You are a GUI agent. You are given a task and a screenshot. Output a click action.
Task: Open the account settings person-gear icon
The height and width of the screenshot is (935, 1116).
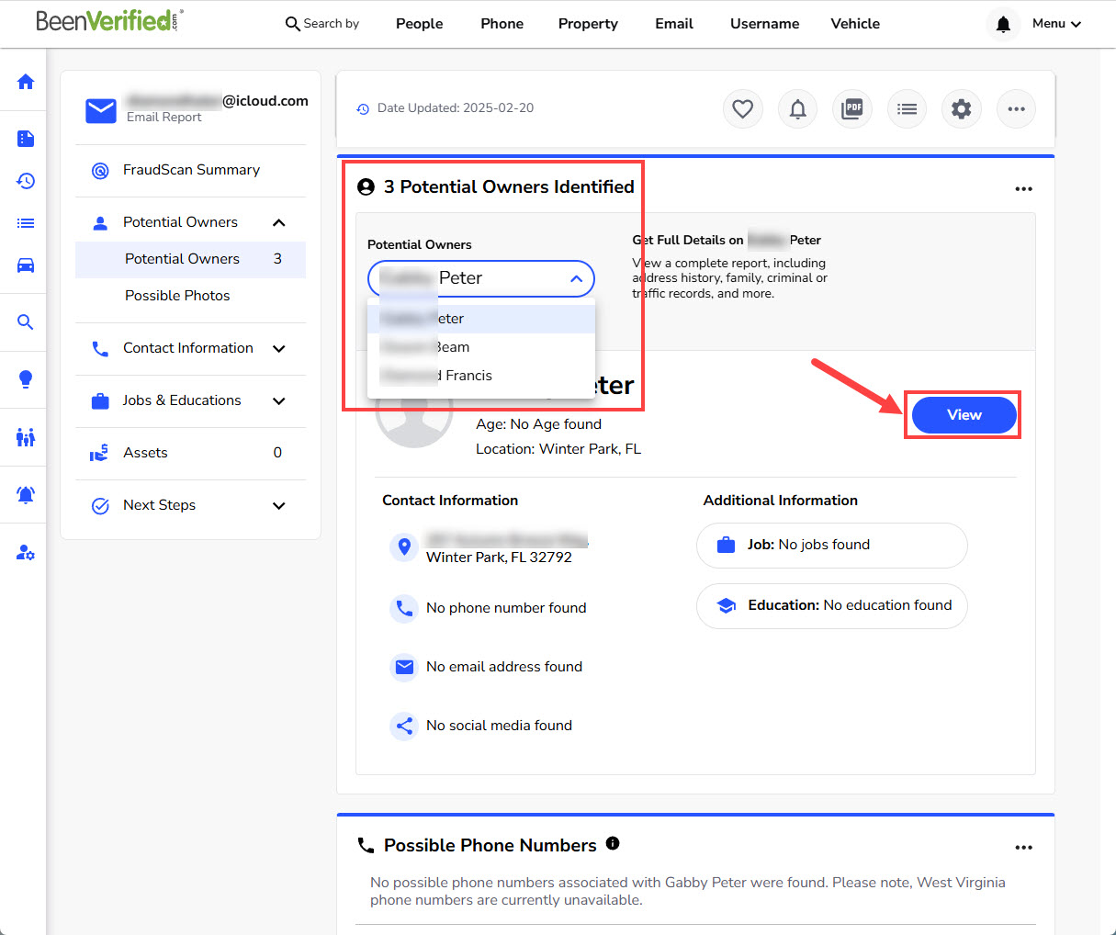(x=26, y=553)
